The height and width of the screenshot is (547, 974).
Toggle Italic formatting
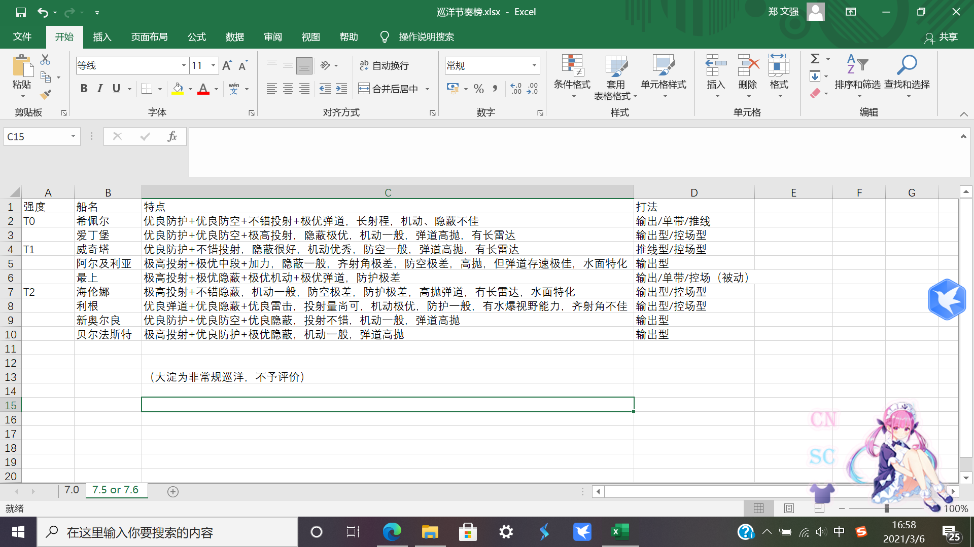100,89
